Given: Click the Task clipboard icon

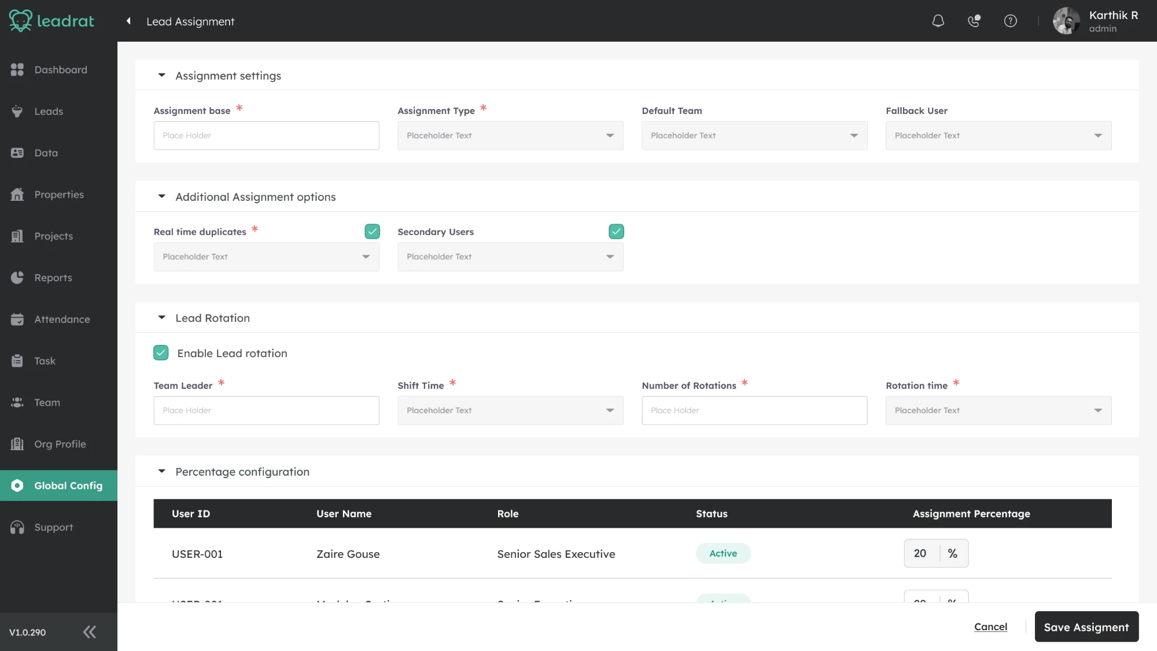Looking at the screenshot, I should (17, 361).
